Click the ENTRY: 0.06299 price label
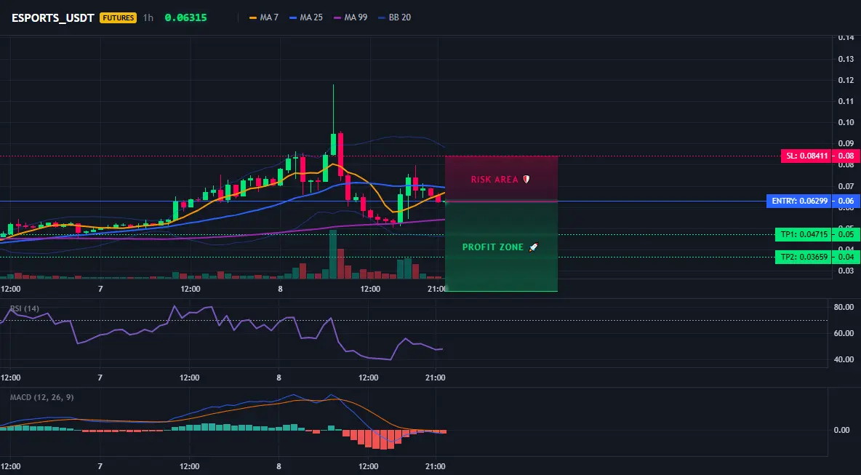Viewport: 861px width, 475px height. point(799,201)
